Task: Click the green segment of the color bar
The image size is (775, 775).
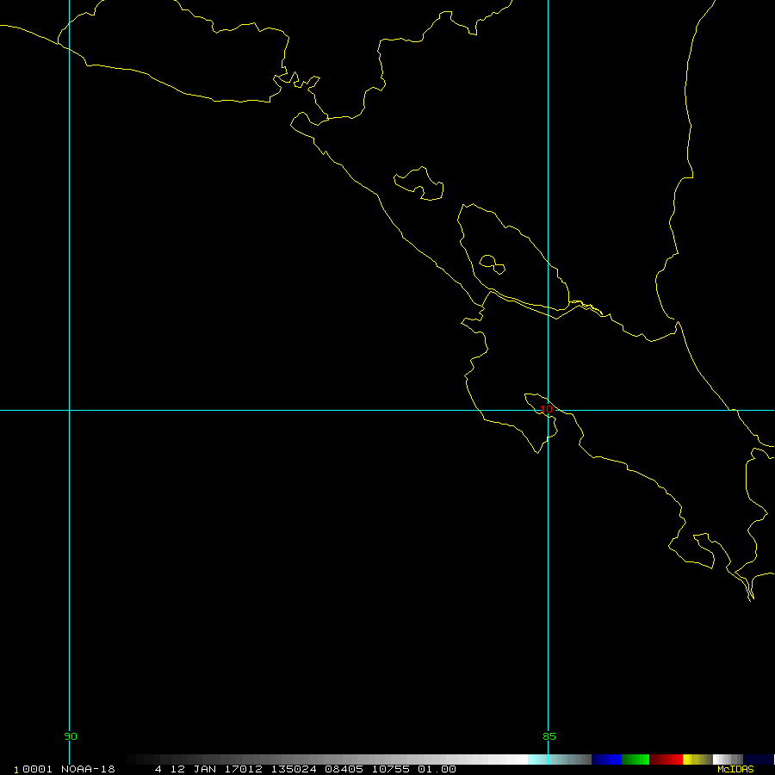Action: coord(635,759)
